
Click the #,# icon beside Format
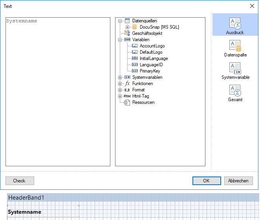tap(127, 90)
